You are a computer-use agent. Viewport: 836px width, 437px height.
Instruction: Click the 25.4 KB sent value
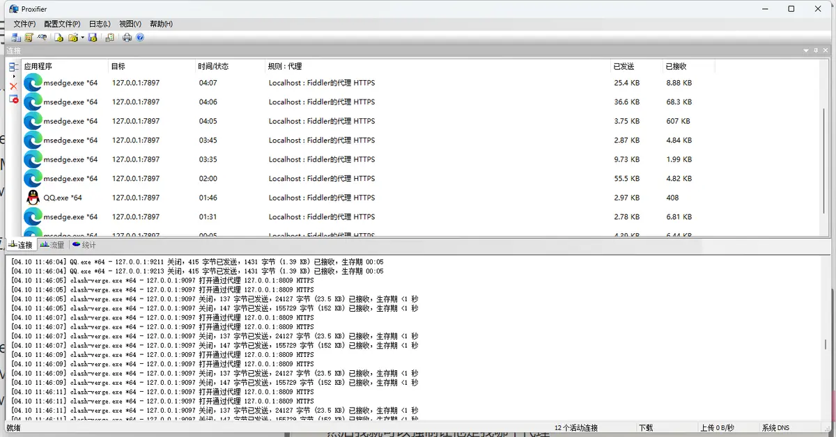tap(627, 83)
